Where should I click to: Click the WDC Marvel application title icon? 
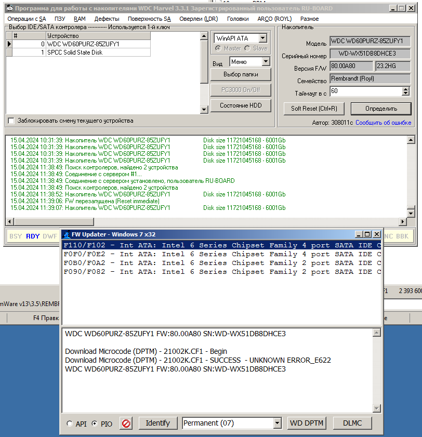click(10, 8)
